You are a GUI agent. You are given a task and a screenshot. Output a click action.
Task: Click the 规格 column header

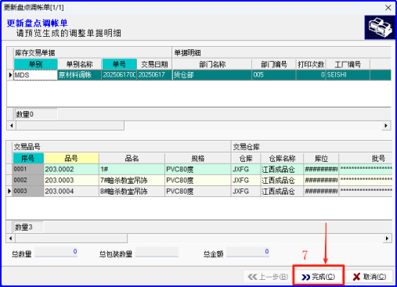click(x=198, y=158)
